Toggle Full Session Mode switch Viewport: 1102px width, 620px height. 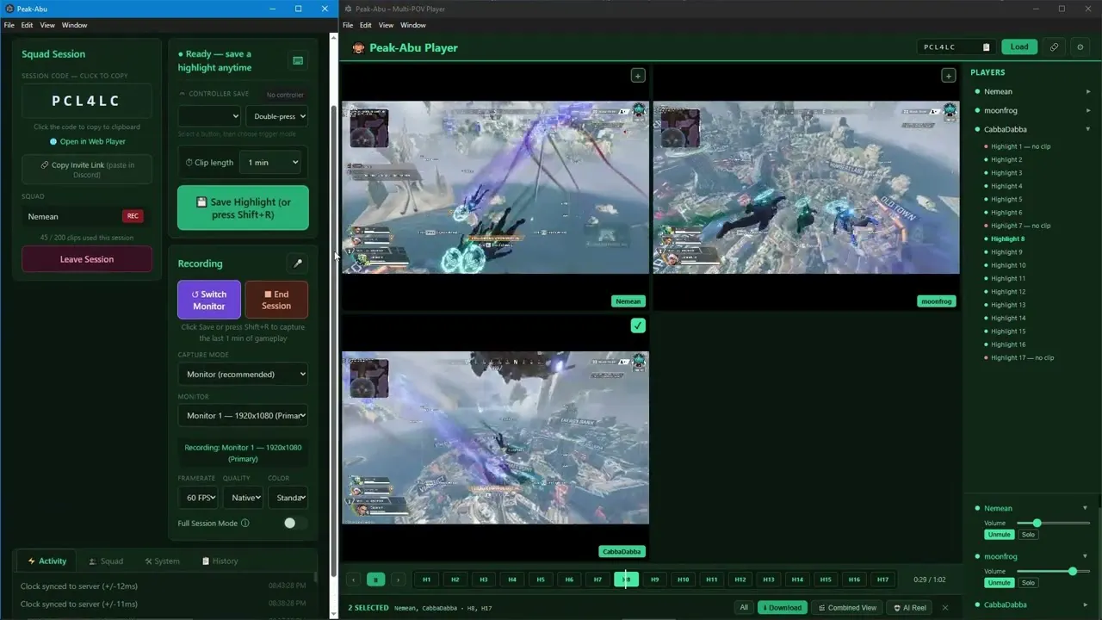[295, 523]
